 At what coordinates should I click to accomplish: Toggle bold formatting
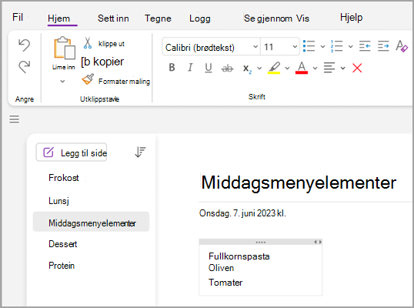pyautogui.click(x=172, y=68)
